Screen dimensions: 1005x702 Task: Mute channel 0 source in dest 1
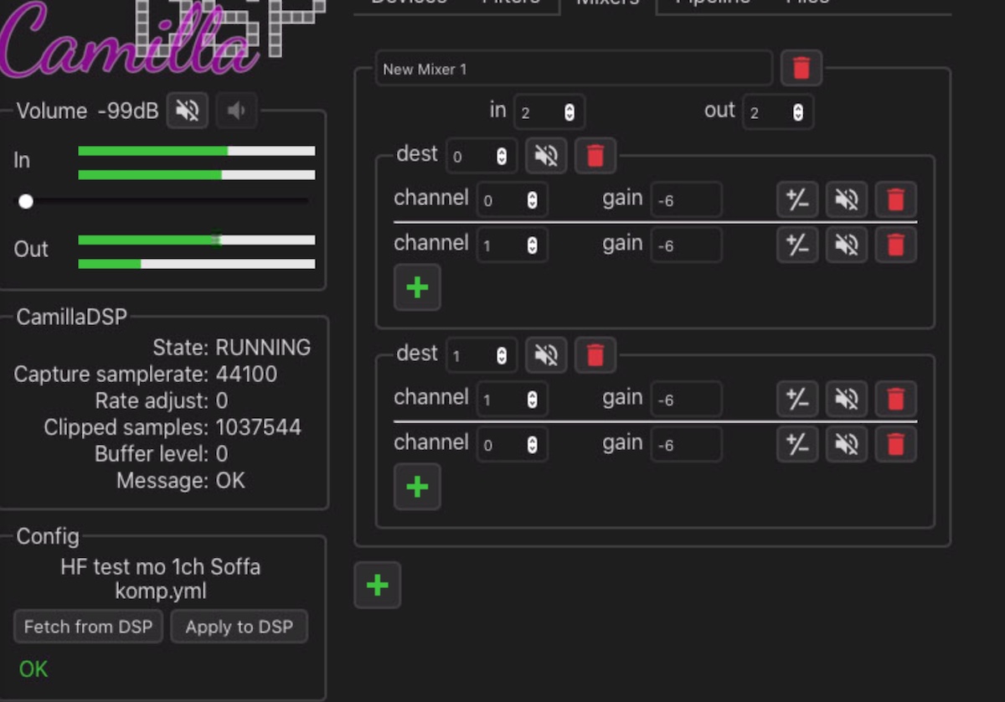pyautogui.click(x=847, y=444)
